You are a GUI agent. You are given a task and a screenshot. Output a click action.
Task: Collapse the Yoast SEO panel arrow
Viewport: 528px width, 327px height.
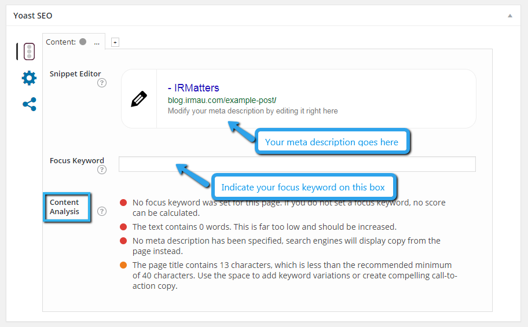pyautogui.click(x=510, y=16)
